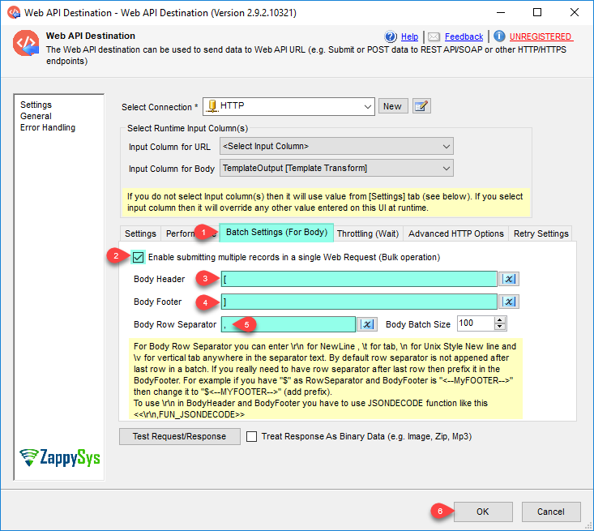Click the expression icon beside Body Footer
Screen dimensions: 594x531
tap(509, 302)
